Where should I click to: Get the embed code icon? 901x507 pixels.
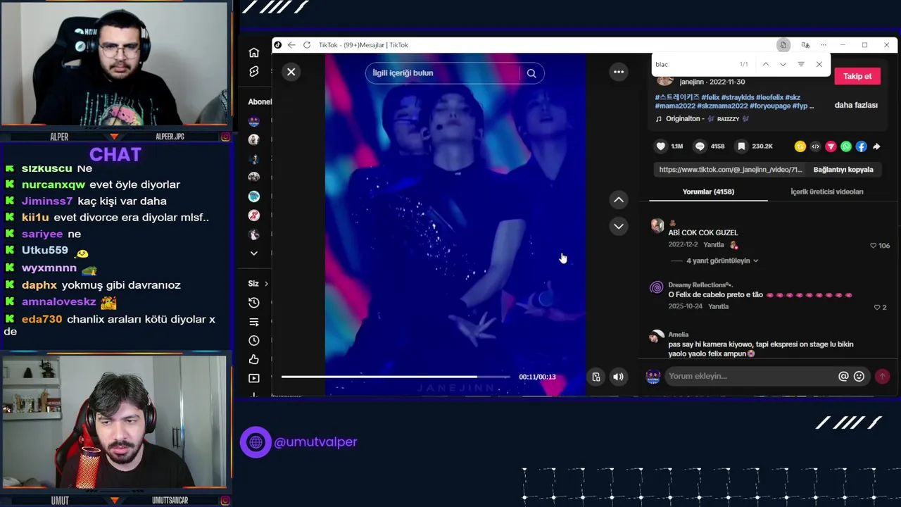tap(815, 146)
